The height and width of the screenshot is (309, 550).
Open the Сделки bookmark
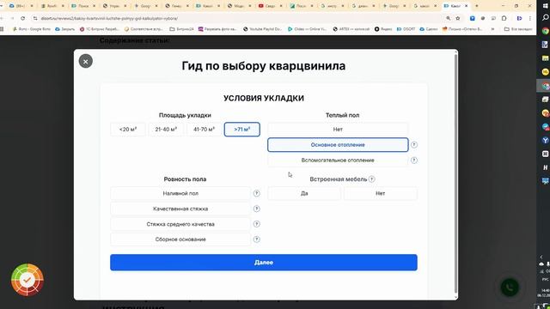coord(429,29)
